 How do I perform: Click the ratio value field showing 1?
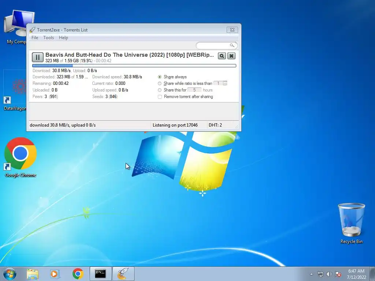218,83
